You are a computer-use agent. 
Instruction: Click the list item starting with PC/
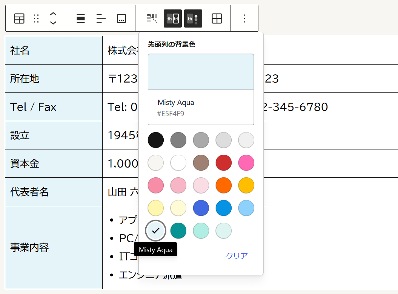click(129, 238)
